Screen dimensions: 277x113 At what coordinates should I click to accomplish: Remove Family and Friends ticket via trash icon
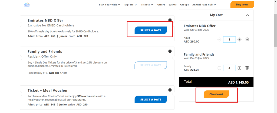[x=247, y=68]
